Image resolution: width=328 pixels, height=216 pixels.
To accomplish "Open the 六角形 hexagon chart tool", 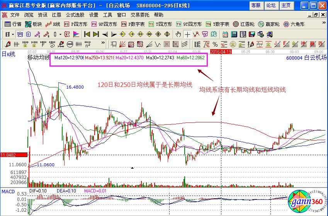I will click(x=293, y=24).
